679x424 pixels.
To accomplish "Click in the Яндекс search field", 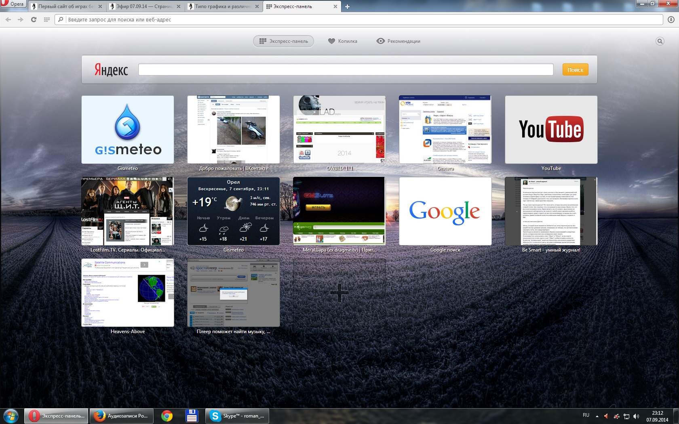I will tap(346, 69).
